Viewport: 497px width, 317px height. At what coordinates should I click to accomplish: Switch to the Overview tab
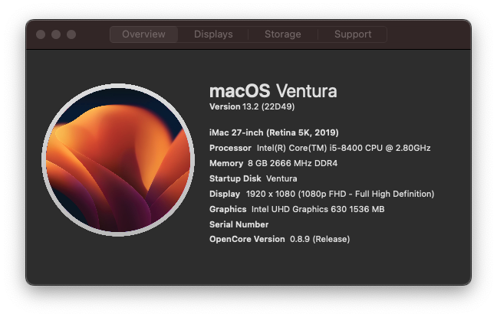pos(143,34)
